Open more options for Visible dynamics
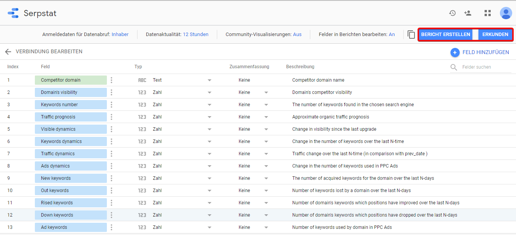Screen dimensions: 516x235 (111, 129)
